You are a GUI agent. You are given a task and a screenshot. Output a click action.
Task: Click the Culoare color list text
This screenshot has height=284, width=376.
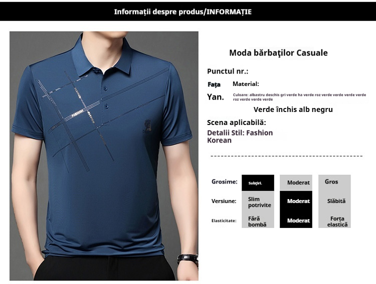tap(299, 97)
